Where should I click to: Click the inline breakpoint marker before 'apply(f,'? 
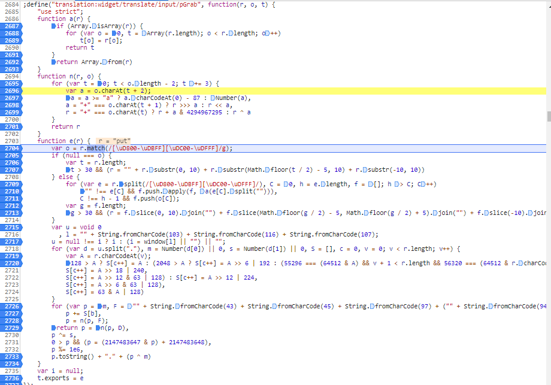164,192
